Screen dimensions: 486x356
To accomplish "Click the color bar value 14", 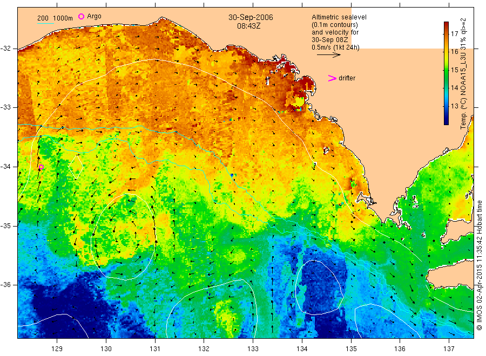I will pos(454,88).
